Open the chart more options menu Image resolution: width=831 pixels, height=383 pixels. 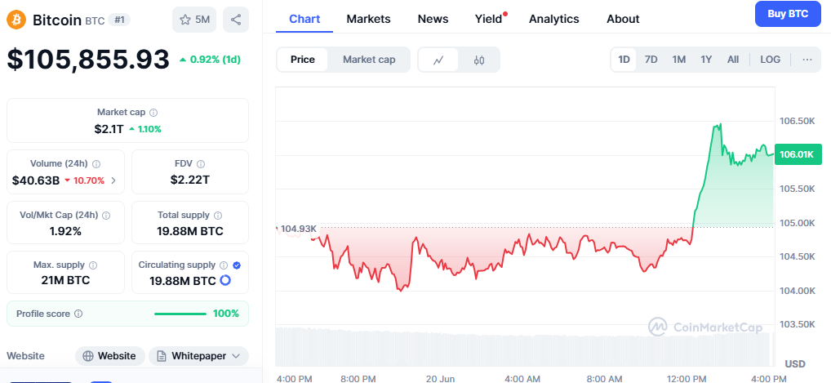click(x=807, y=60)
